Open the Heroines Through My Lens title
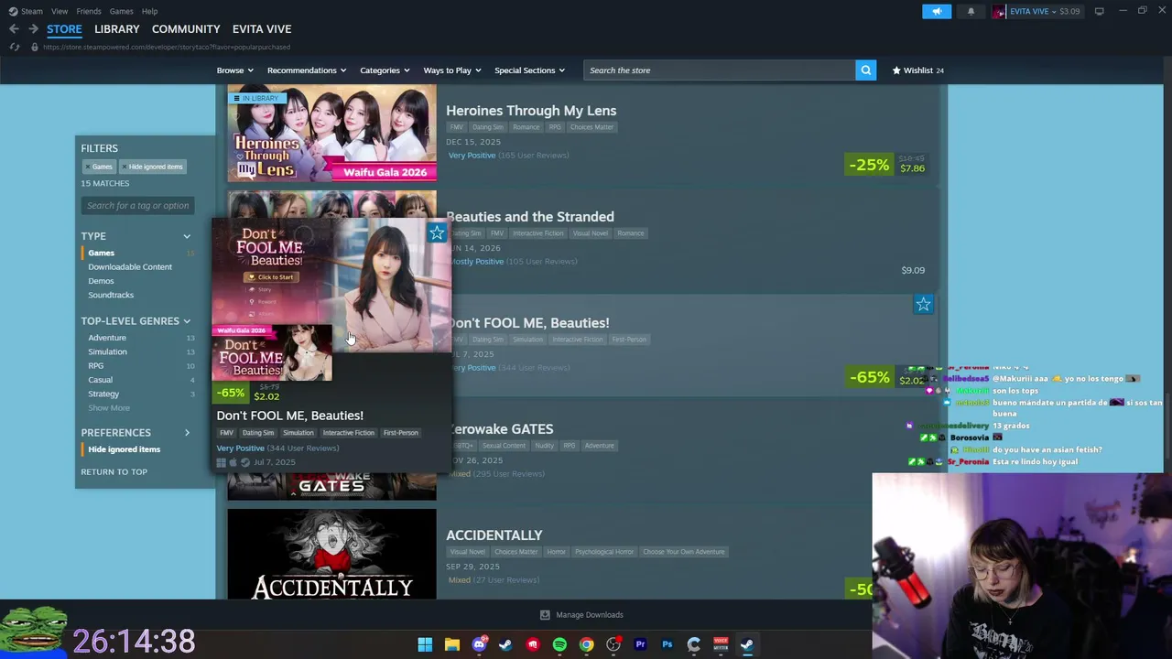Image resolution: width=1172 pixels, height=659 pixels. click(531, 111)
